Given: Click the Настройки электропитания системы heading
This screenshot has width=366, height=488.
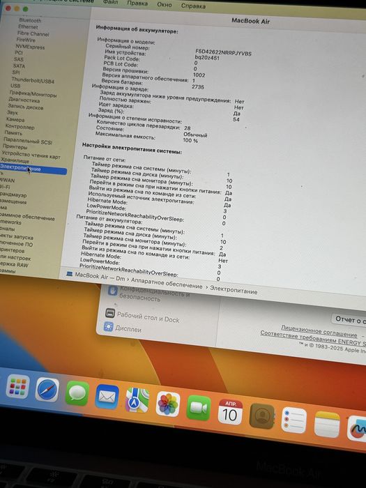Looking at the screenshot, I should (x=132, y=148).
